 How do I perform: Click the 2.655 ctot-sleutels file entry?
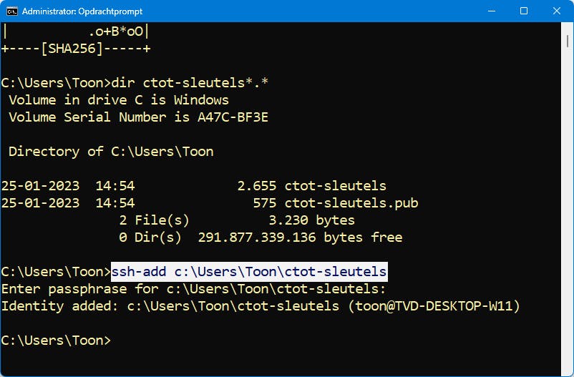(x=311, y=186)
